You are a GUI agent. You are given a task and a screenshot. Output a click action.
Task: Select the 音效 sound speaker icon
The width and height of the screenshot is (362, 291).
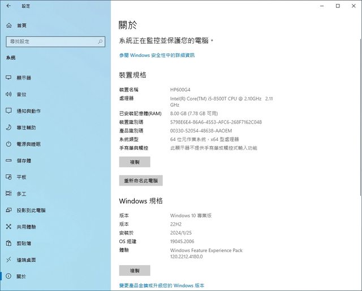point(8,94)
